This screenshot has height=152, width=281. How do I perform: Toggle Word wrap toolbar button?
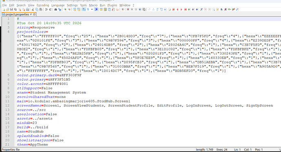tap(84, 9)
